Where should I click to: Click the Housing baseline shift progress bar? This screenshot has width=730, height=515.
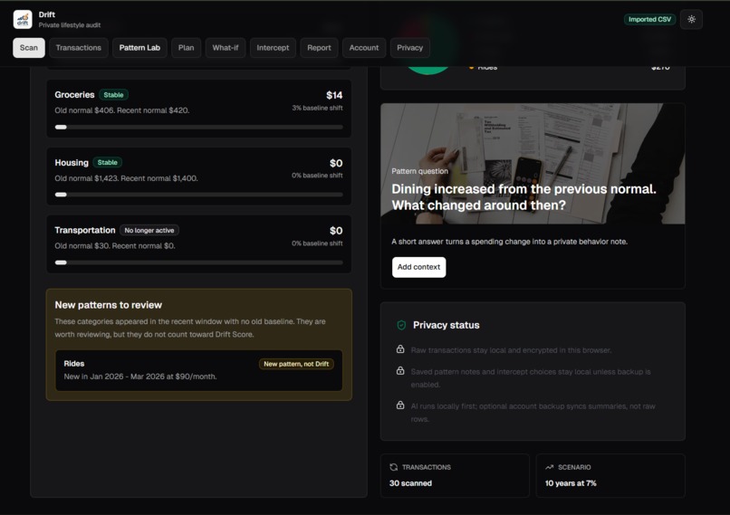[x=198, y=195]
